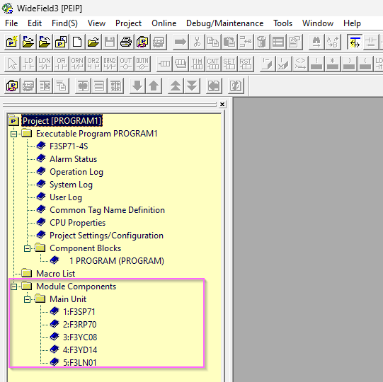Open the Edit menu

click(35, 23)
